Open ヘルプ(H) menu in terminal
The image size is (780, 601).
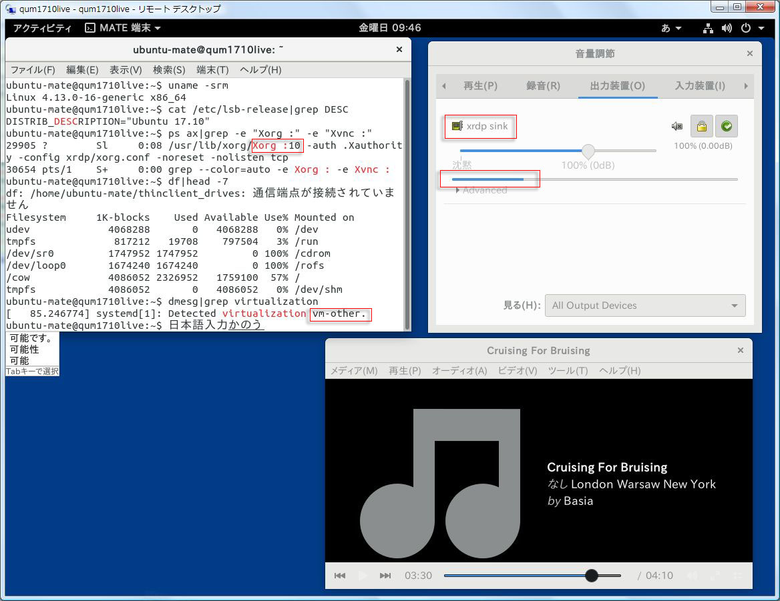[260, 69]
